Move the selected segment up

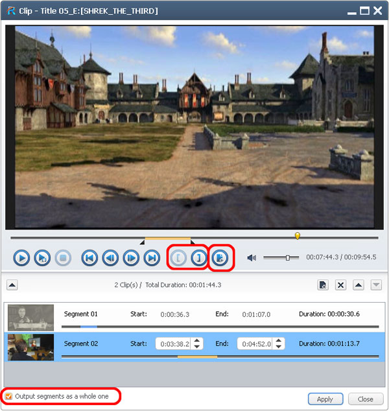[359, 285]
